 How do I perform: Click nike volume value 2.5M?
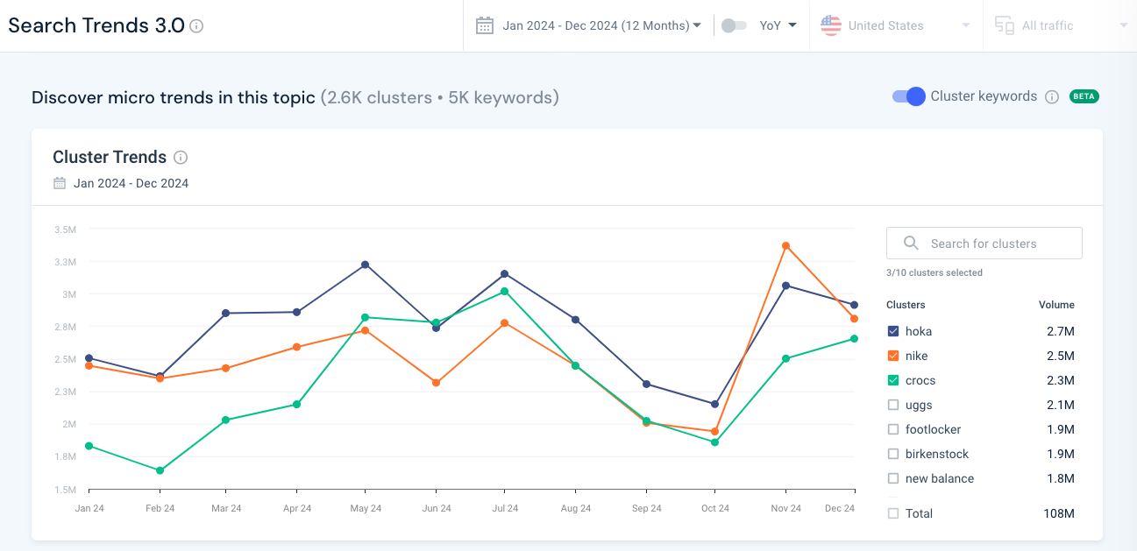pyautogui.click(x=1060, y=356)
